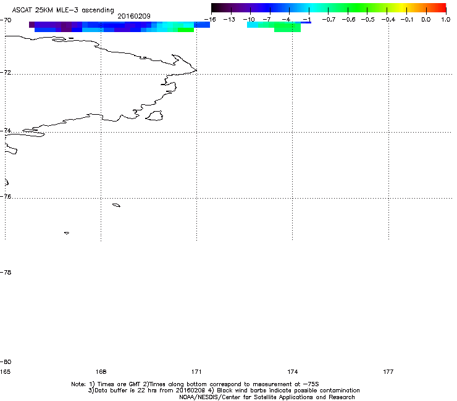Image resolution: width=457 pixels, height=401 pixels.
Task: Click the -16 color scale label
Action: pyautogui.click(x=210, y=20)
